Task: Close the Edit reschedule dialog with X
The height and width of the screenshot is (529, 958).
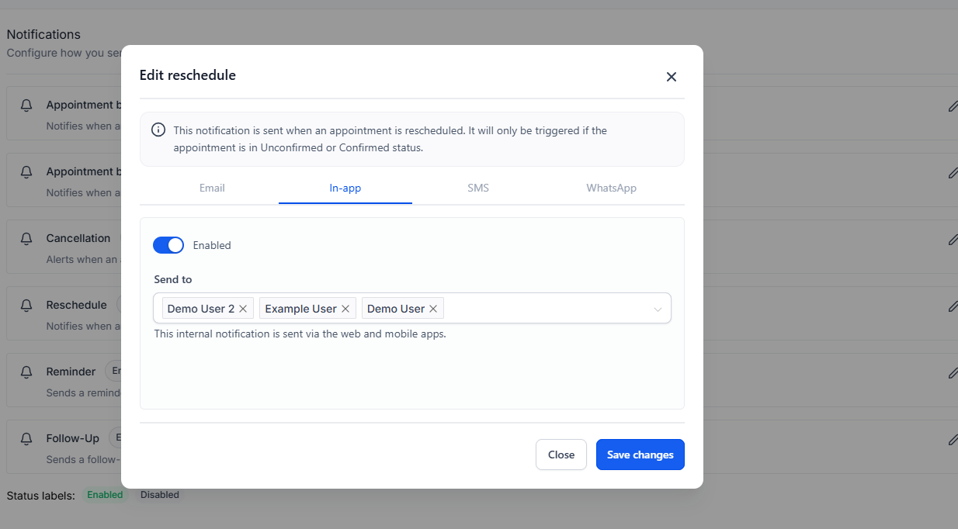Action: click(672, 77)
